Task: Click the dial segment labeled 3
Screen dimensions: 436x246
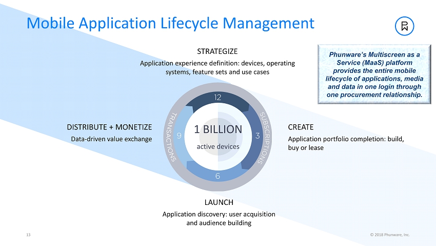Action: click(x=257, y=136)
